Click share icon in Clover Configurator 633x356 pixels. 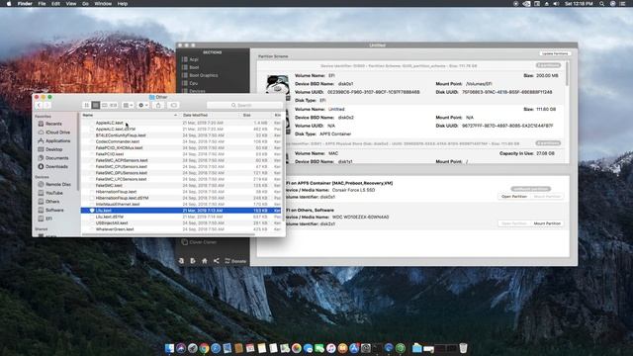217,261
